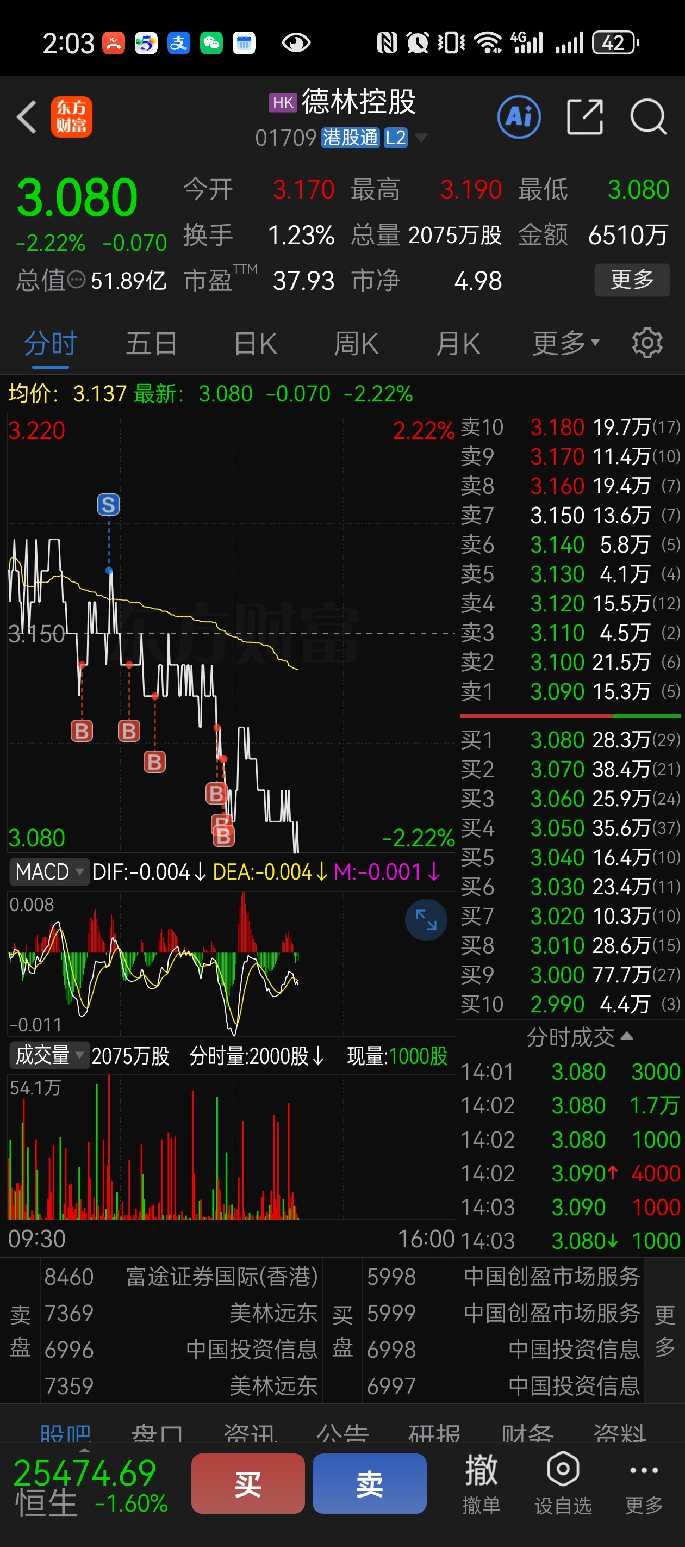This screenshot has width=685, height=1547.
Task: Select 买10 price 2.990 row
Action: click(570, 1004)
